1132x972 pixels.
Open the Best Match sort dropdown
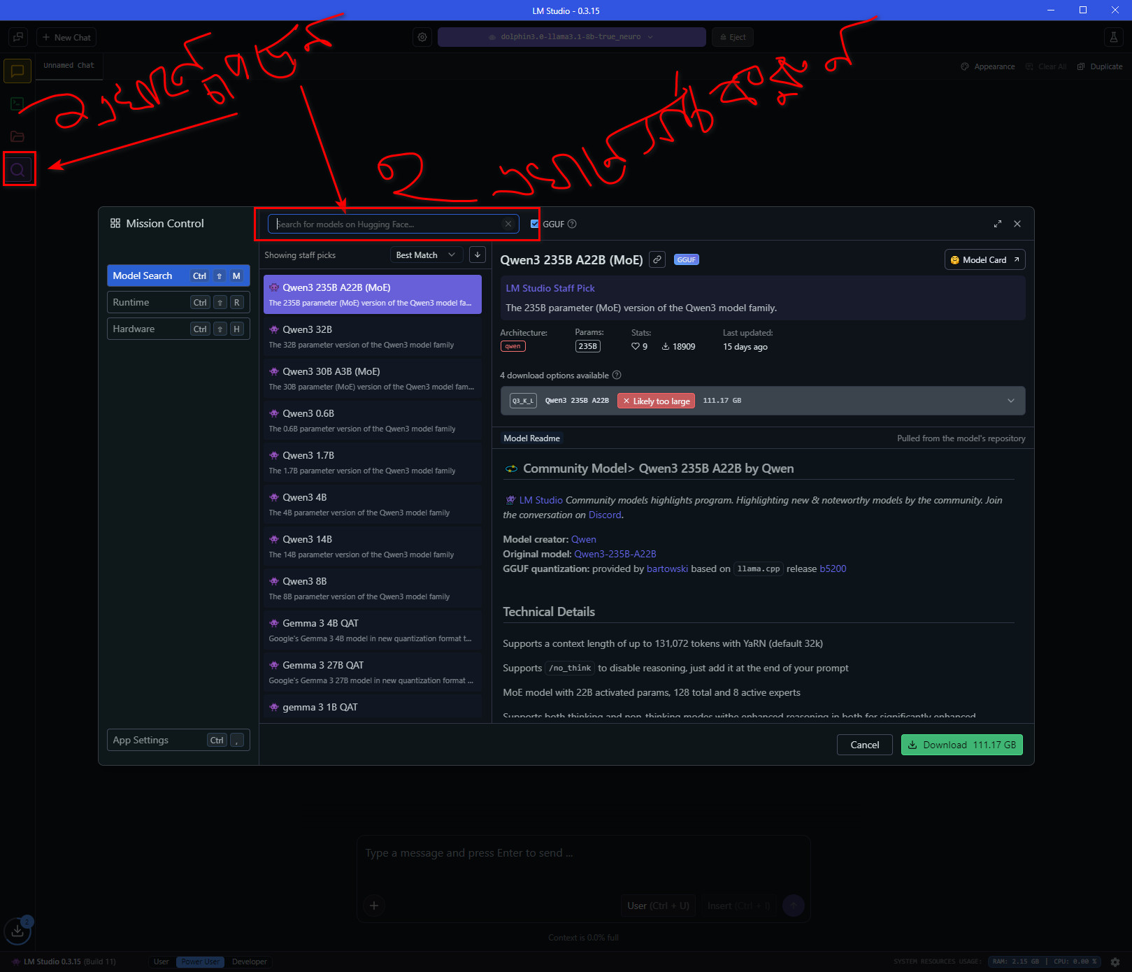coord(425,255)
